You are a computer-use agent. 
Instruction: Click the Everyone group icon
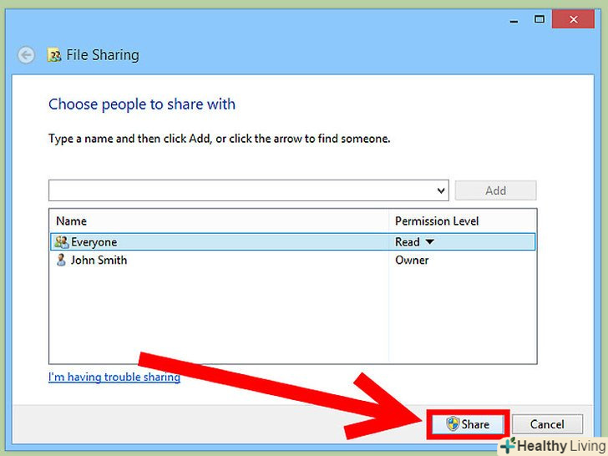pyautogui.click(x=61, y=242)
